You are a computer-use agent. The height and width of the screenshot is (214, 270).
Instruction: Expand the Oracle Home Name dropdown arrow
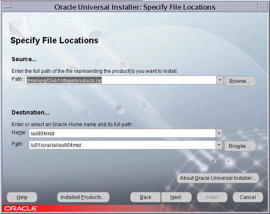pos(219,133)
